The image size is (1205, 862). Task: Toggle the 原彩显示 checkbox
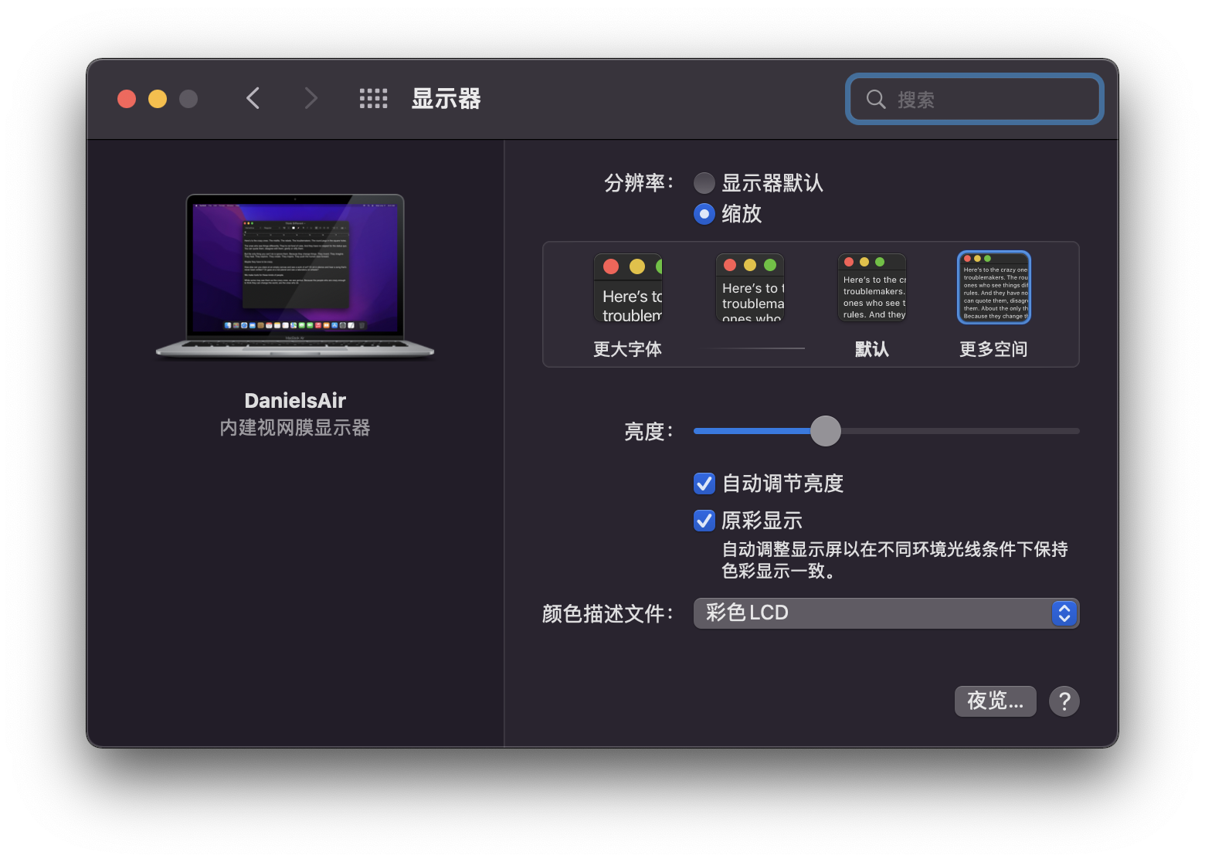pyautogui.click(x=704, y=521)
